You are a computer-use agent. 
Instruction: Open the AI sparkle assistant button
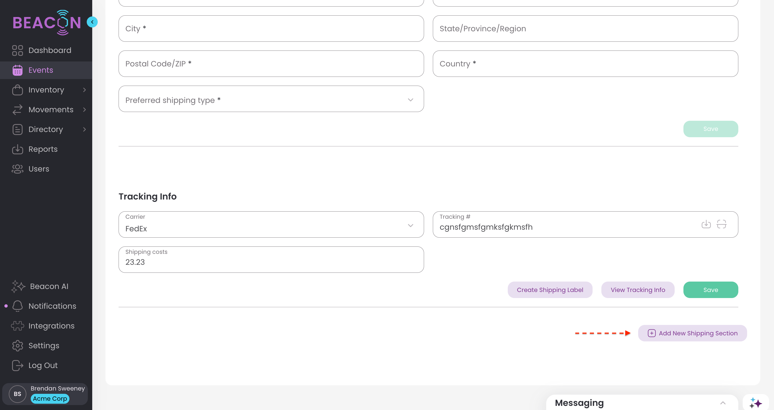coord(755,403)
